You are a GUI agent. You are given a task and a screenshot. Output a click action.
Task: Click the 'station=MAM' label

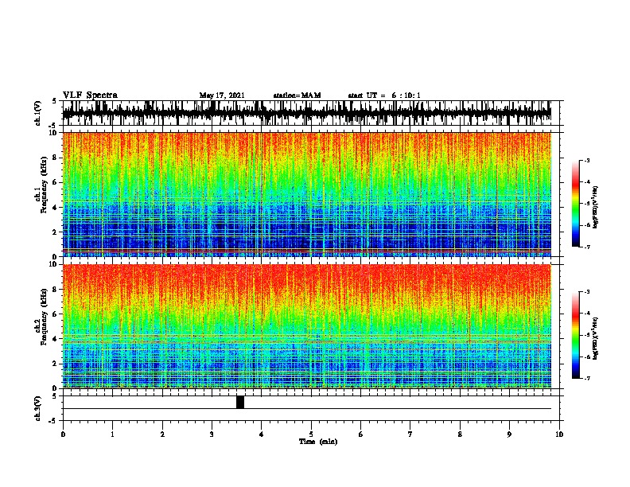[297, 95]
